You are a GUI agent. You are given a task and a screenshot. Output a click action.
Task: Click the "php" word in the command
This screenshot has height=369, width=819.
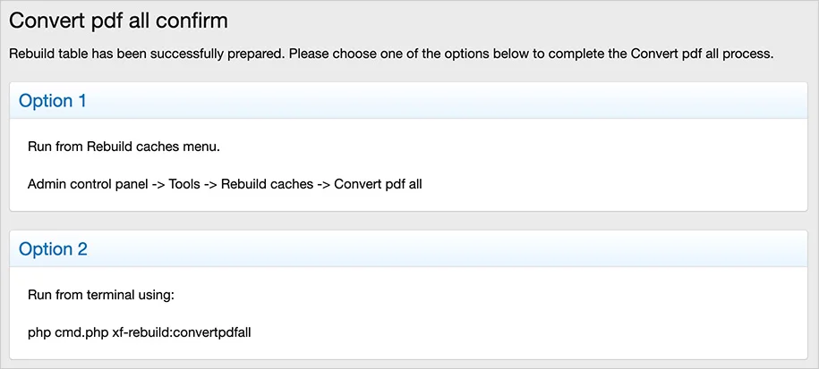tap(39, 332)
